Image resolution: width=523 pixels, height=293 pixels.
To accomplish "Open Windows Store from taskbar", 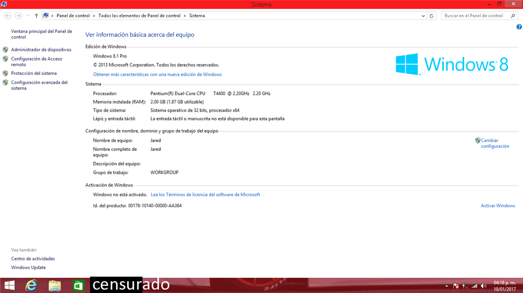I will point(78,286).
